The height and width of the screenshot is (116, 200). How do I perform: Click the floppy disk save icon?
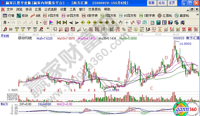pos(170,23)
